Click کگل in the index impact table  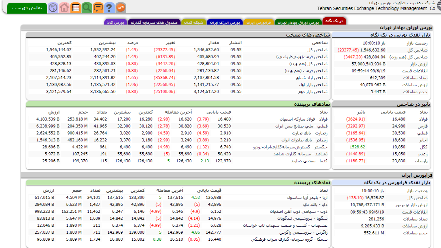pos(424,147)
